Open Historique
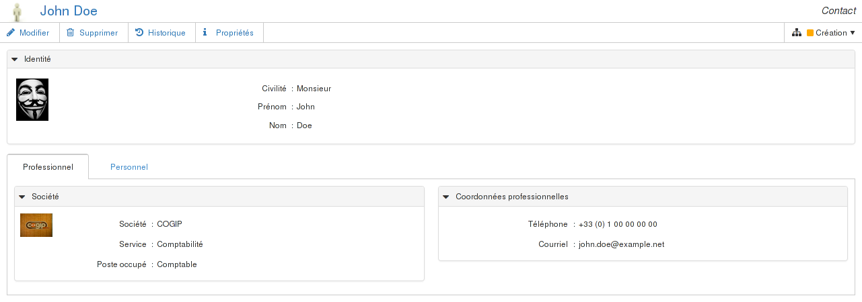Viewport: 862px width, 302px height. [x=161, y=32]
